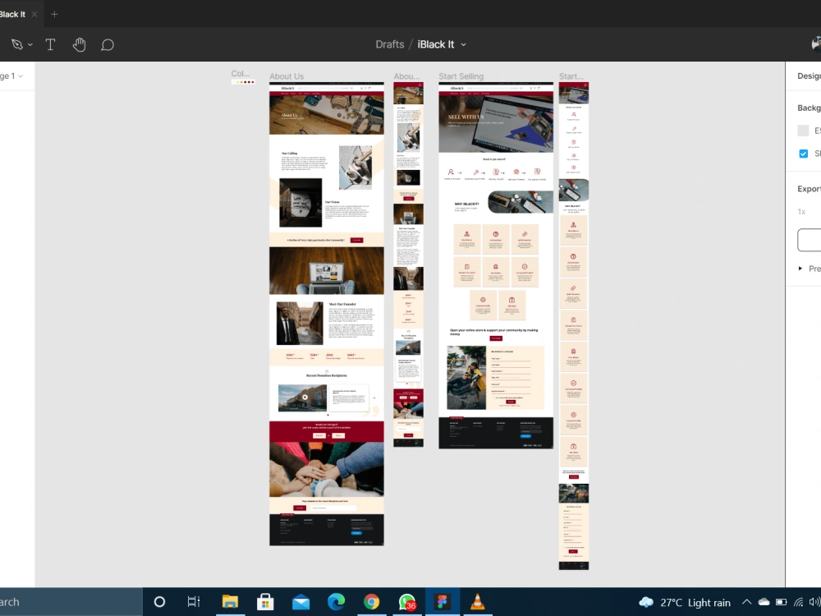Click the color palette swatches frame
Image resolution: width=821 pixels, height=616 pixels.
[243, 81]
